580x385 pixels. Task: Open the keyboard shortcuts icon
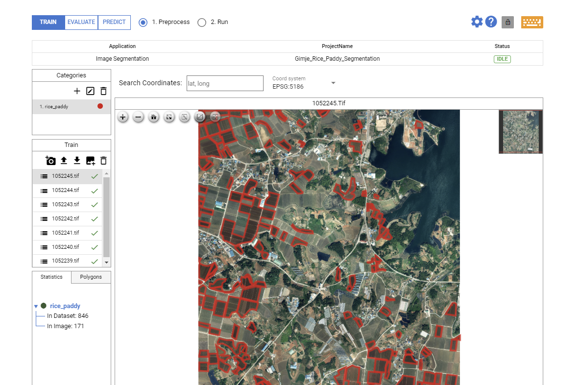(532, 22)
